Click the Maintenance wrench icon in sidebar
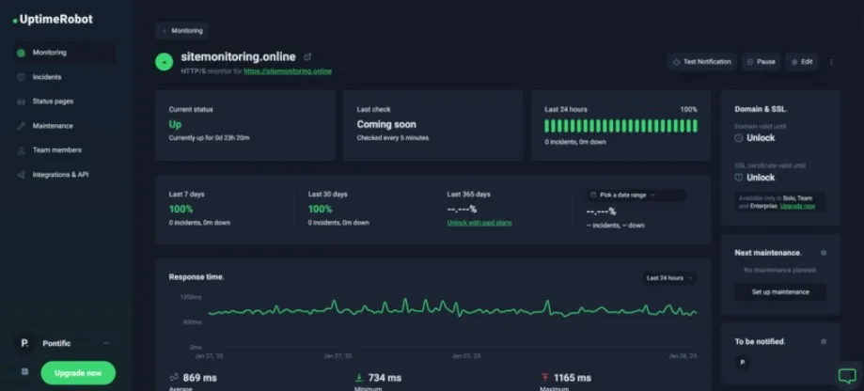Image resolution: width=864 pixels, height=391 pixels. pyautogui.click(x=21, y=126)
